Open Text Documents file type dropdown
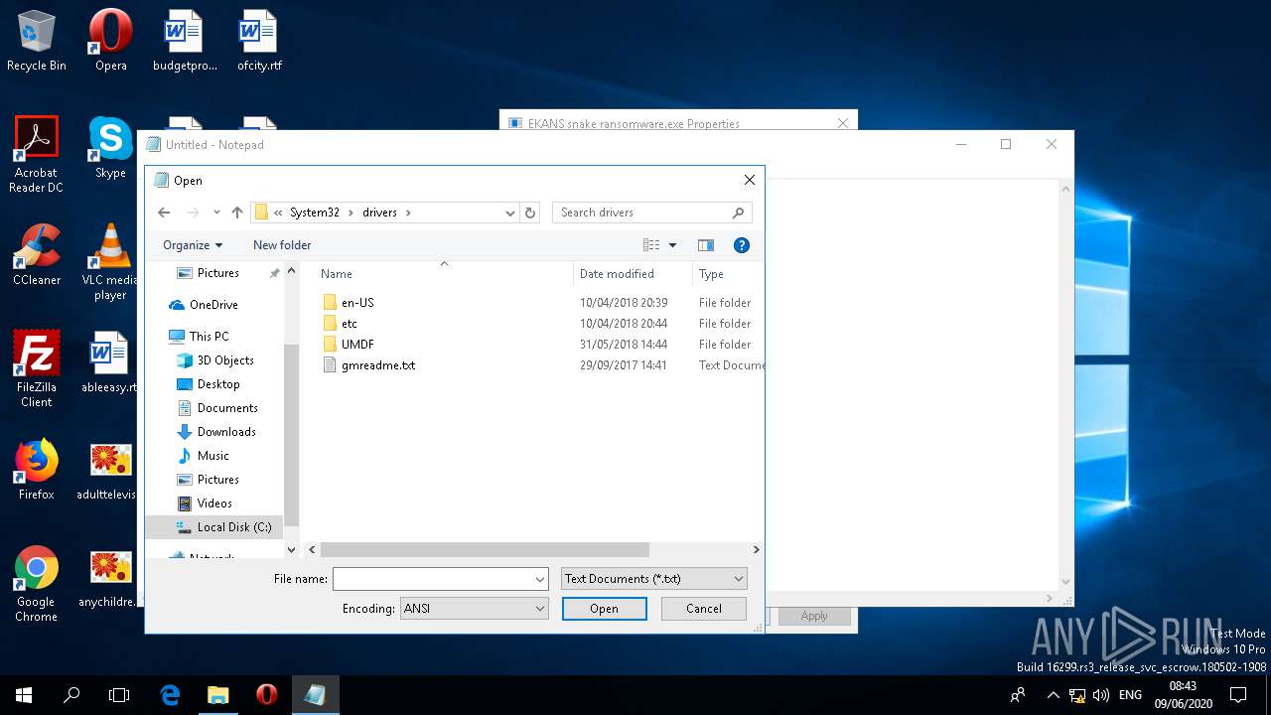 click(653, 579)
